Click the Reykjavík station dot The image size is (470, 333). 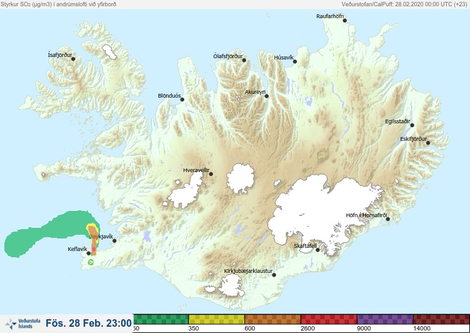(114, 241)
